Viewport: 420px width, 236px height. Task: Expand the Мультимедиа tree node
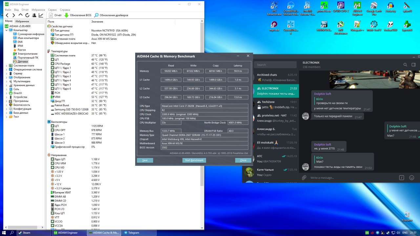pyautogui.click(x=6, y=81)
